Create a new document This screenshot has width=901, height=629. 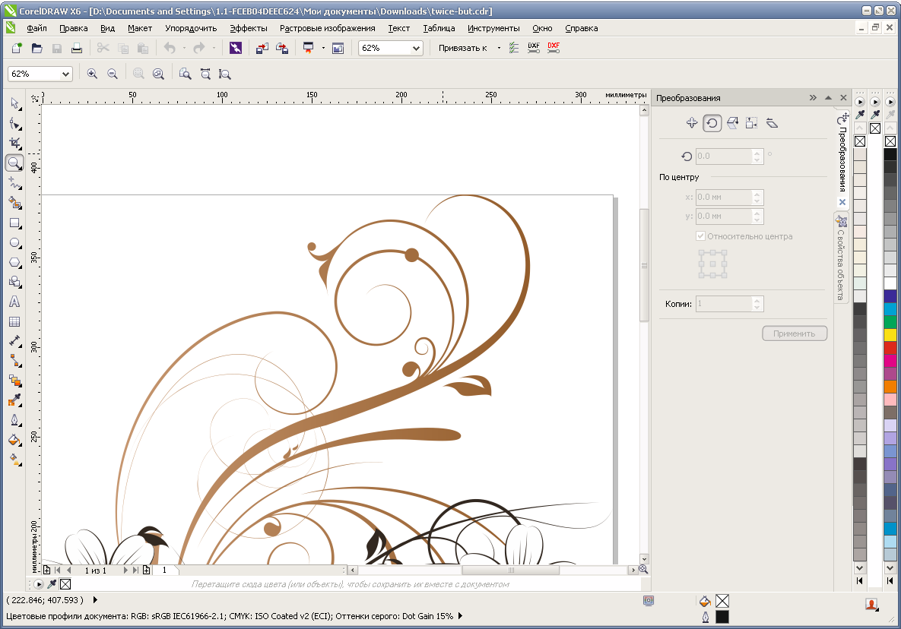[x=17, y=48]
